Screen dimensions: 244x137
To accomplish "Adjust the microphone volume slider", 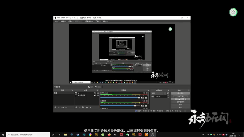I will point(120,98).
